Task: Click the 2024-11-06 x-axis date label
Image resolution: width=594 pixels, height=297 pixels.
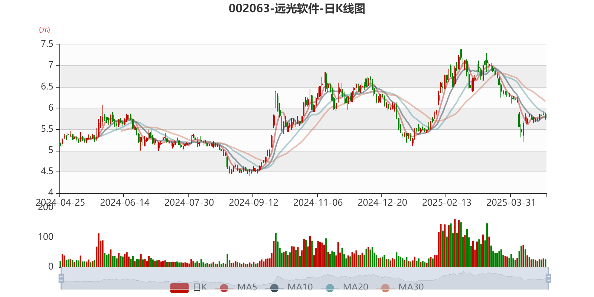Action: 318,202
